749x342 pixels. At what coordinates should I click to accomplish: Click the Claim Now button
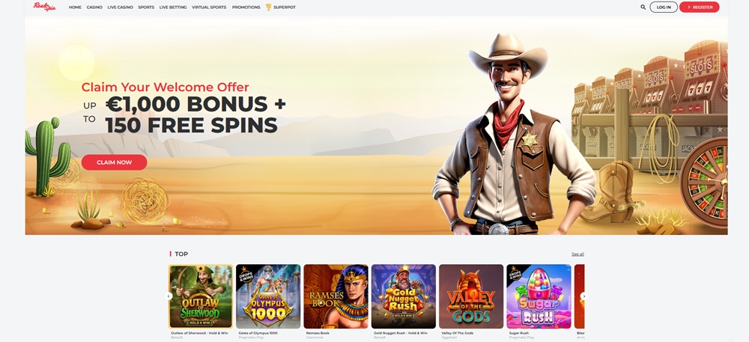tap(114, 162)
